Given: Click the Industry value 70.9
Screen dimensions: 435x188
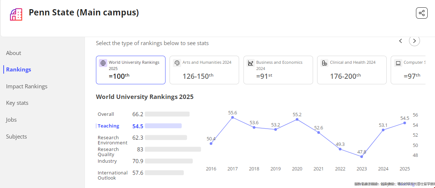Looking at the screenshot, I should [138, 161].
